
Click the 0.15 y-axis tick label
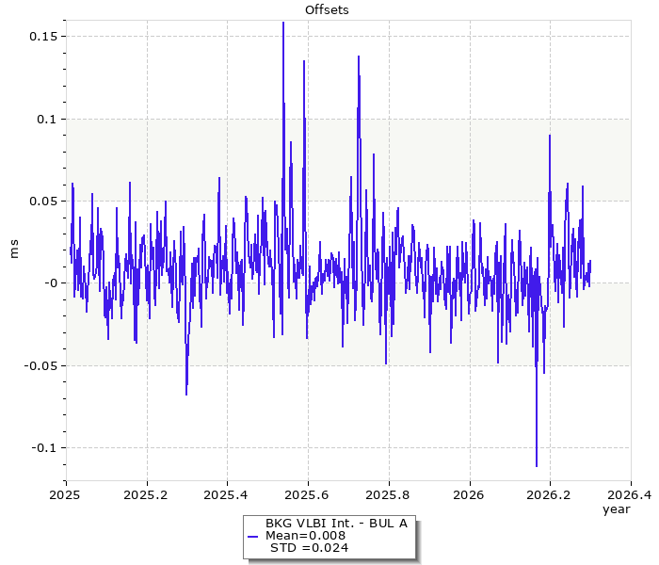tap(43, 36)
